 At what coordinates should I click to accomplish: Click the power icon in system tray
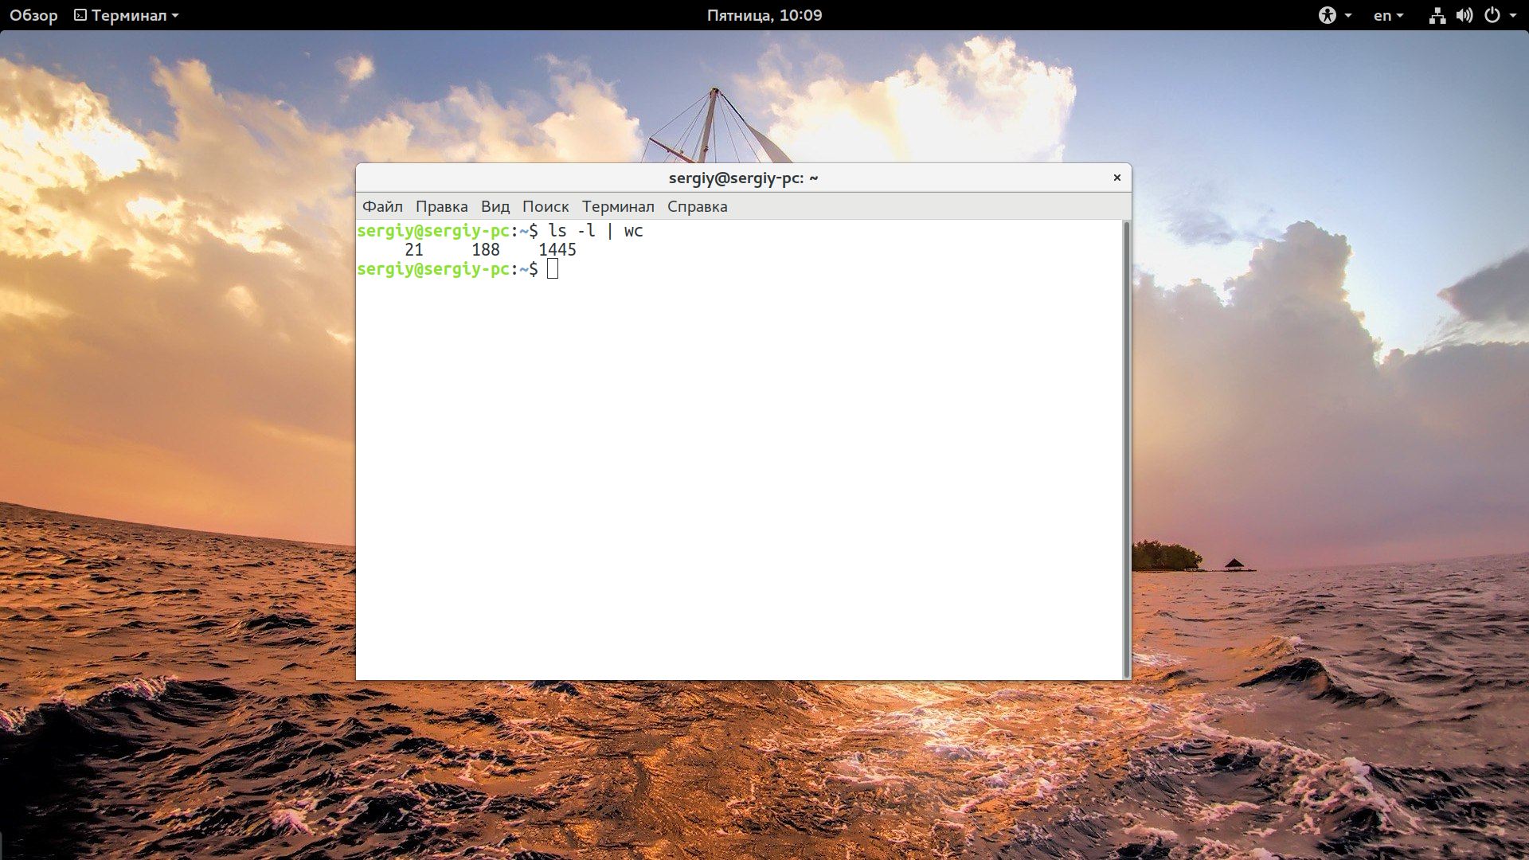tap(1492, 15)
